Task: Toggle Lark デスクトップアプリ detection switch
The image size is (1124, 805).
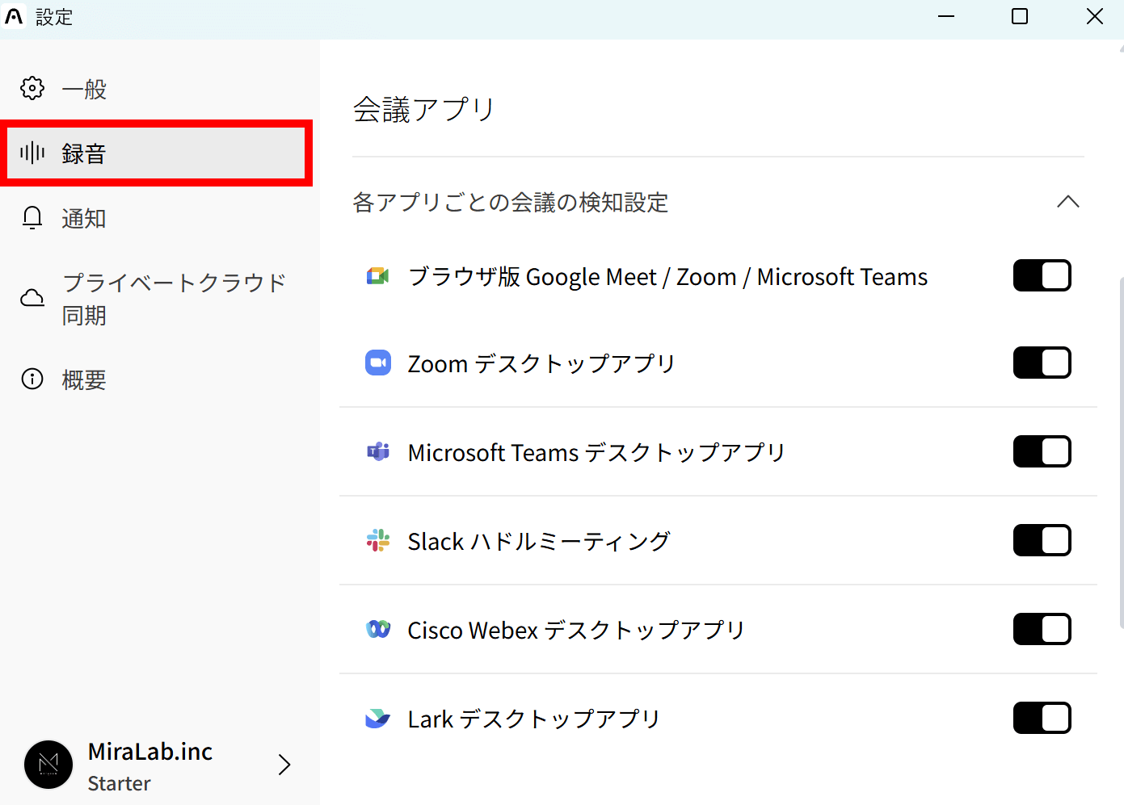Action: click(1042, 718)
